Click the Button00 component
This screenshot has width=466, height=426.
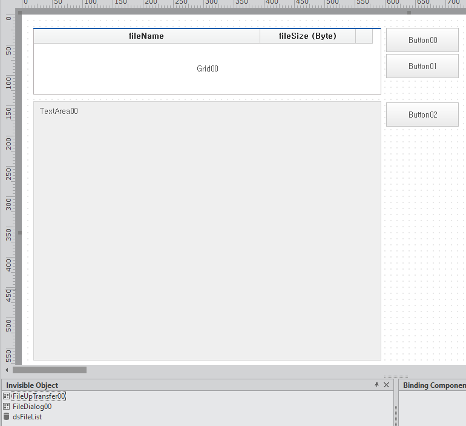tap(422, 40)
